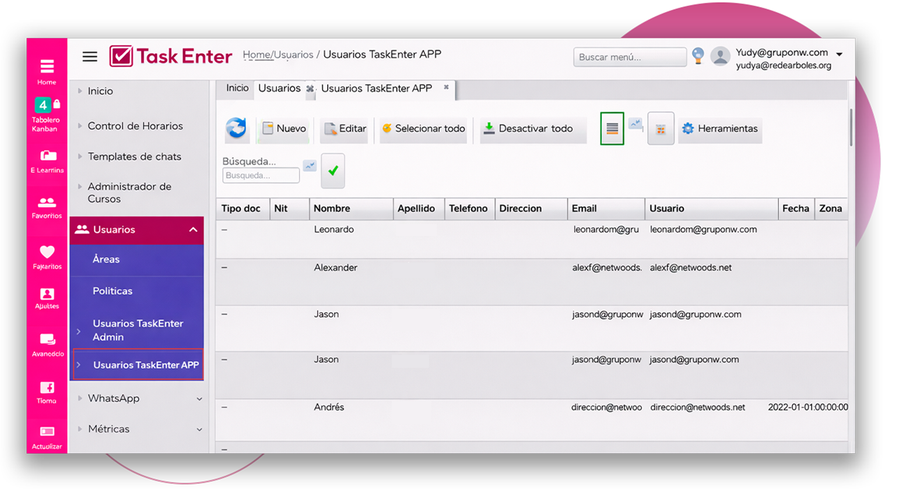Open Tablero Kanban from the pink sidebar

click(x=46, y=114)
